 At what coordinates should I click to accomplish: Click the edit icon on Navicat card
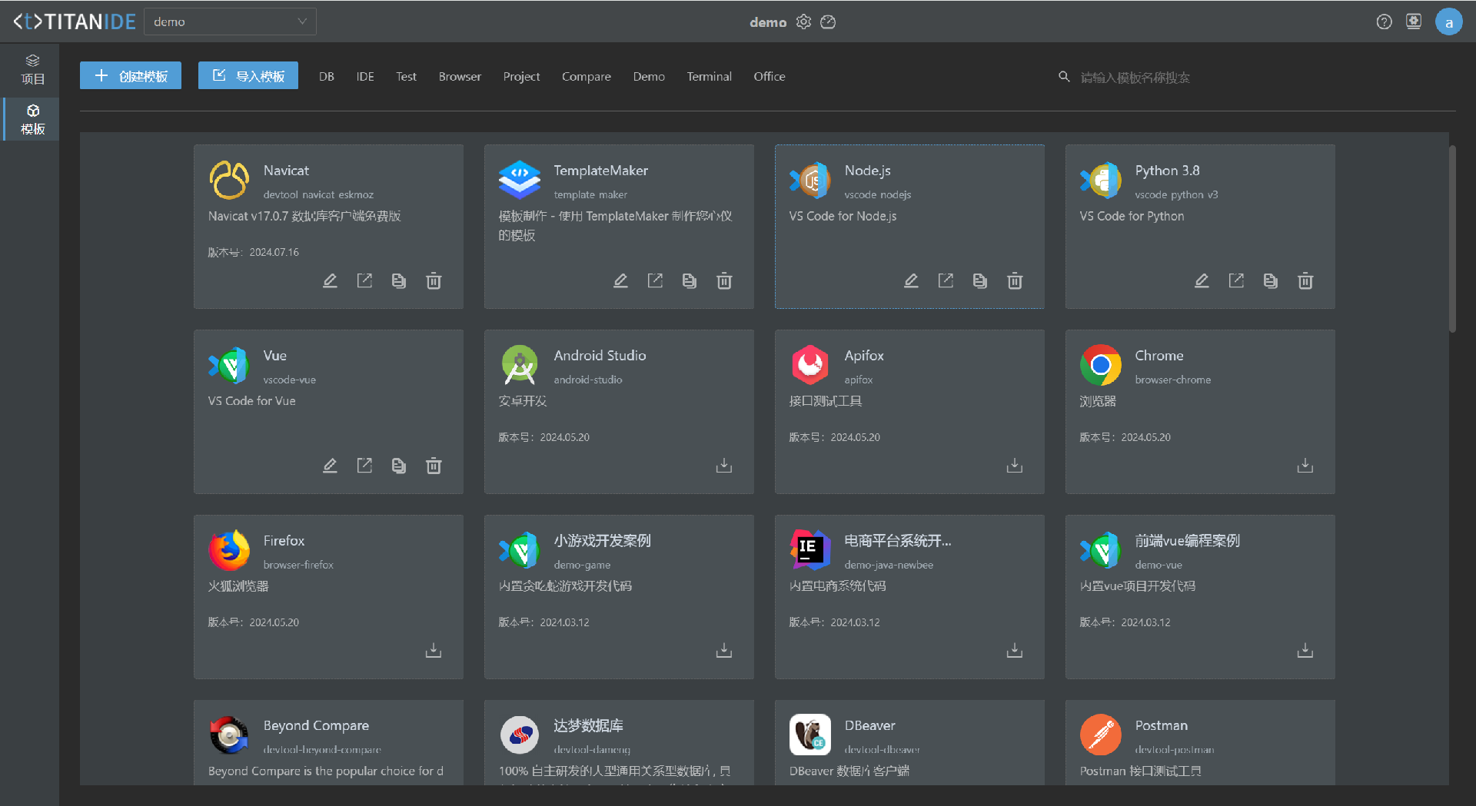coord(330,281)
